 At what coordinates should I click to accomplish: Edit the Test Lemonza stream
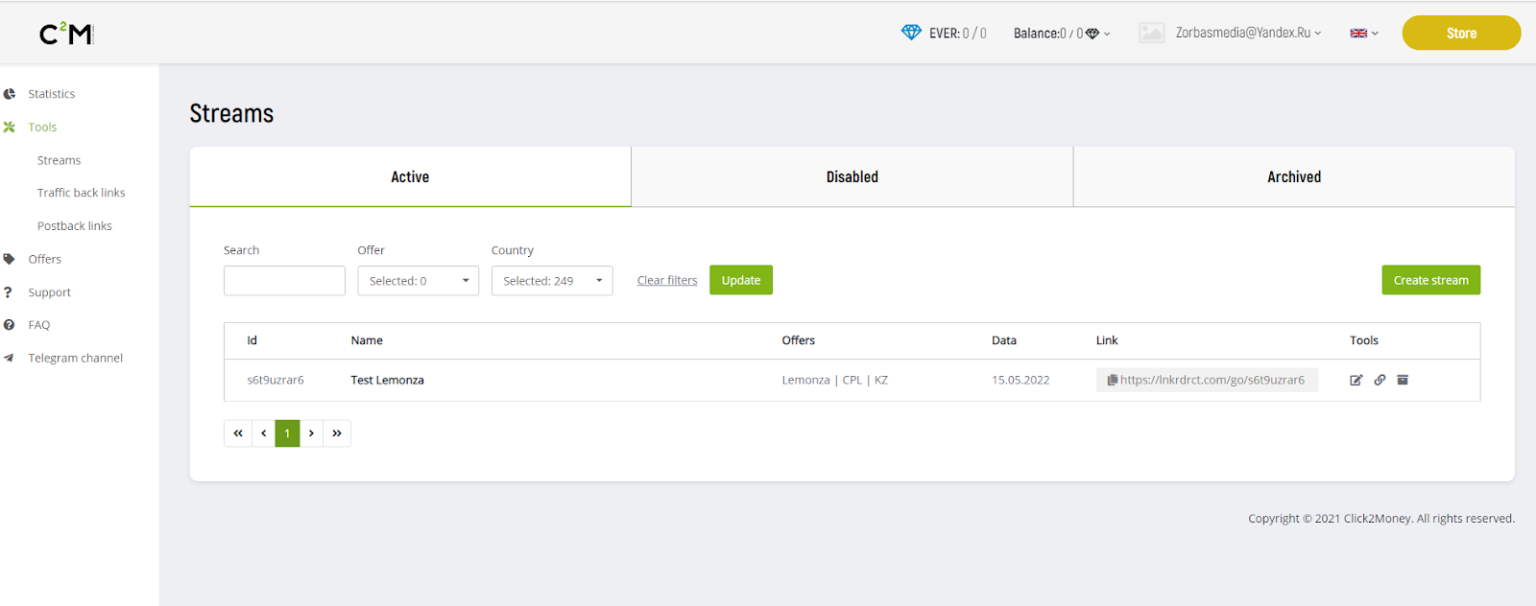coord(1356,381)
